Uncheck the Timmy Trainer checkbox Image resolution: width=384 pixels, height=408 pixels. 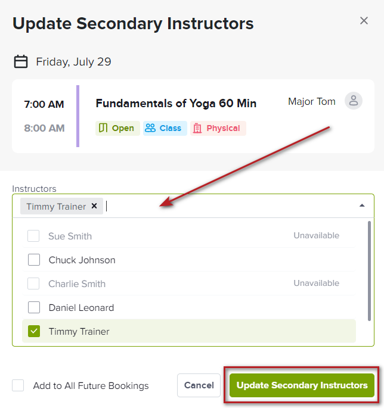[x=34, y=331]
